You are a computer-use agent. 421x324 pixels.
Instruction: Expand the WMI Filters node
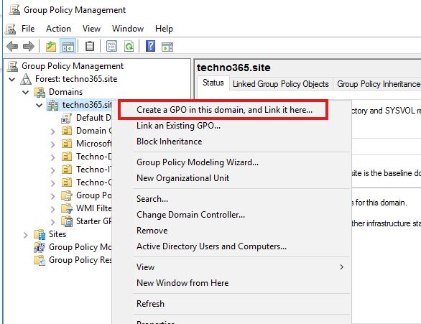53,209
